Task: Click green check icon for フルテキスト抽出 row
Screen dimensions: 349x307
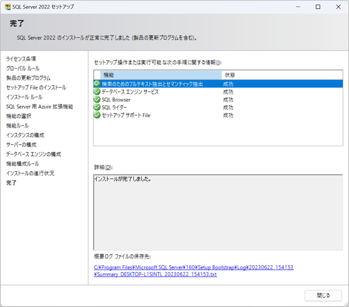Action: [x=97, y=84]
